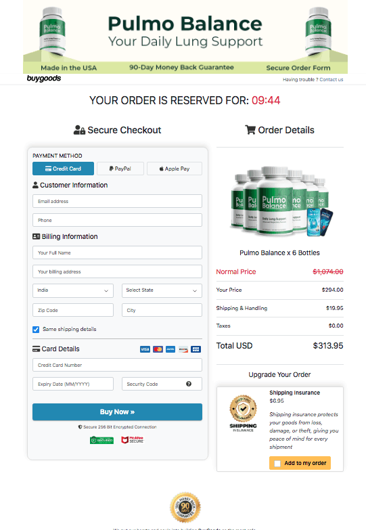This screenshot has height=530, width=366.
Task: Tick the Add to my order checkbox
Action: click(x=277, y=464)
